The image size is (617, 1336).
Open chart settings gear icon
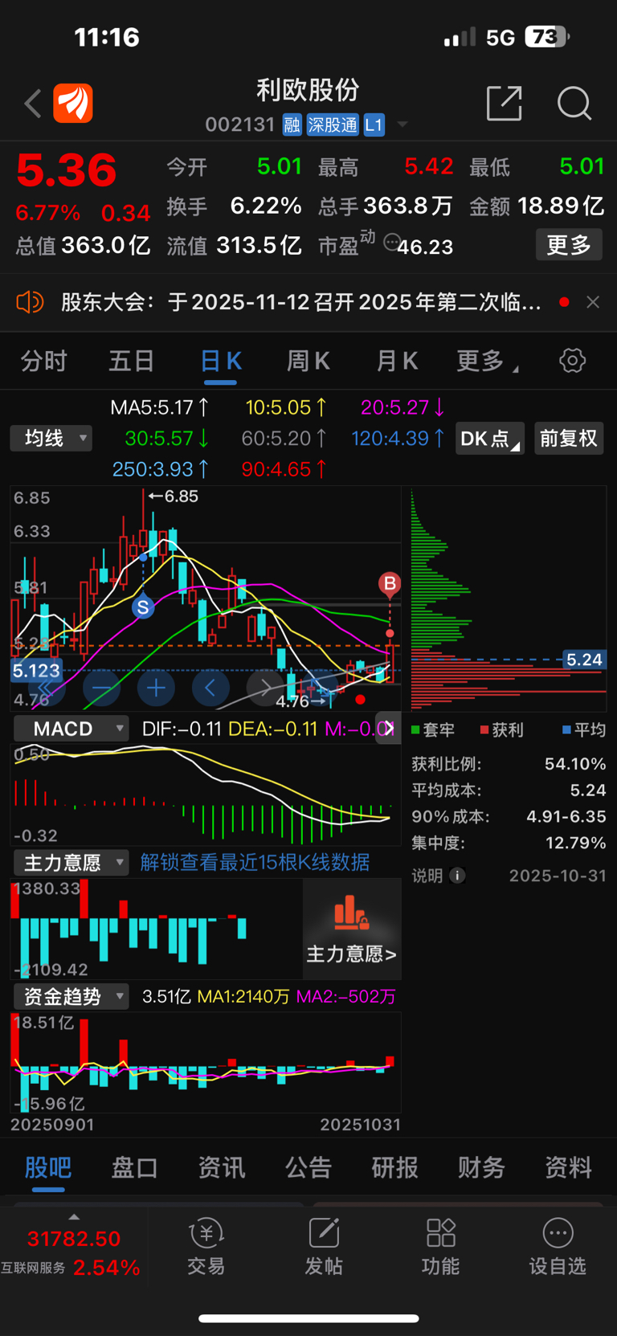click(572, 361)
